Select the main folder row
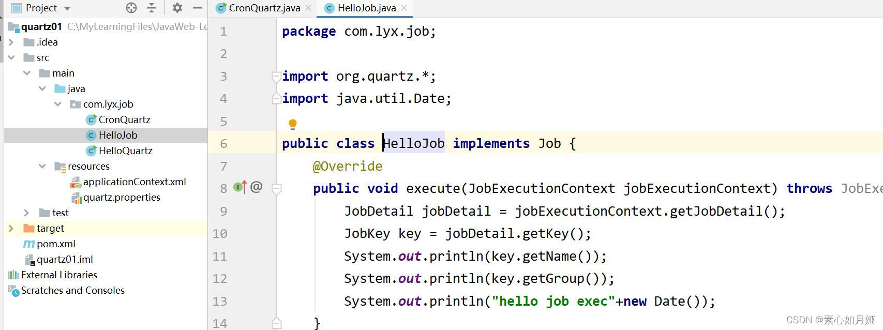The width and height of the screenshot is (883, 330). (x=106, y=73)
